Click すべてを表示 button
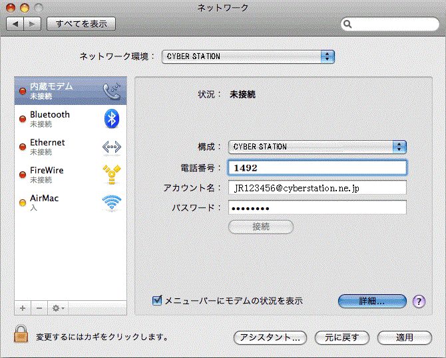The image size is (446, 358). point(81,24)
